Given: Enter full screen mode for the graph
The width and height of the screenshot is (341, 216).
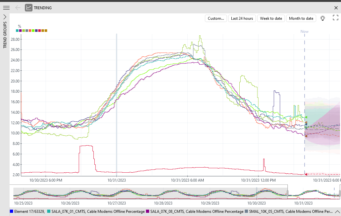Looking at the screenshot, I should (336, 18).
